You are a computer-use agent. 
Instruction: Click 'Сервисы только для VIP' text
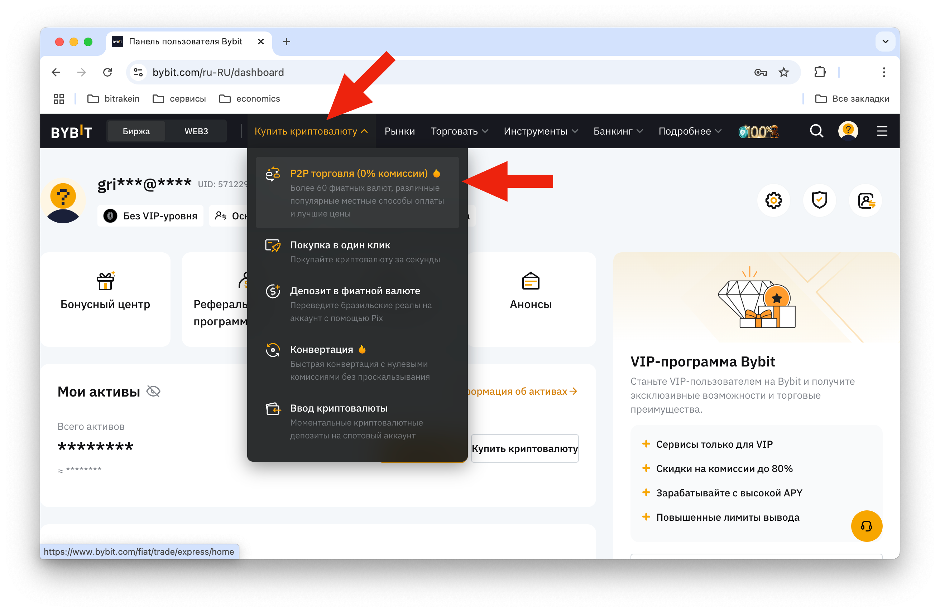click(714, 444)
